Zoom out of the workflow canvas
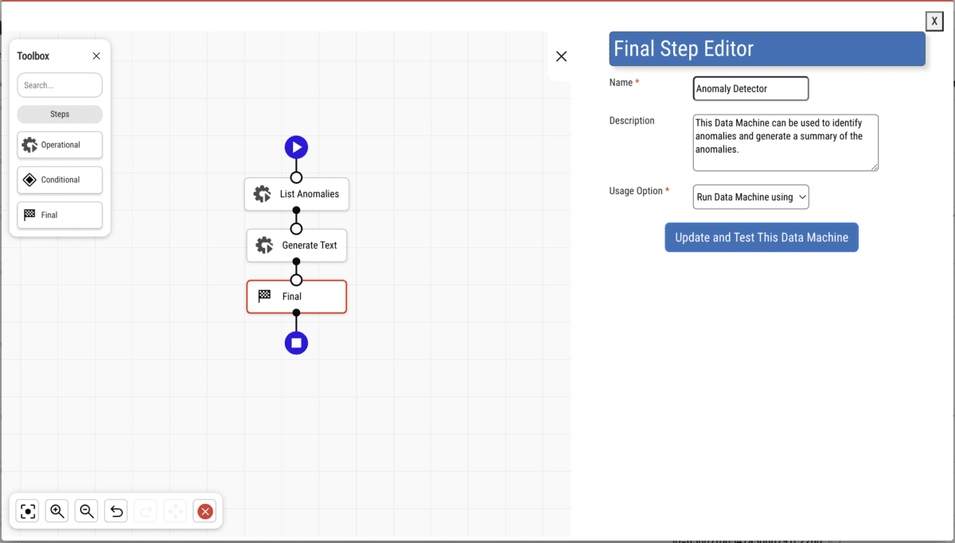 (x=87, y=511)
